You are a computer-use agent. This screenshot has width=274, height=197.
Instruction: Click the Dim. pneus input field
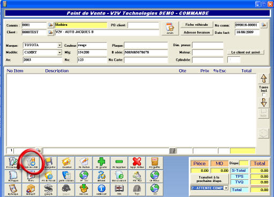click(208, 46)
